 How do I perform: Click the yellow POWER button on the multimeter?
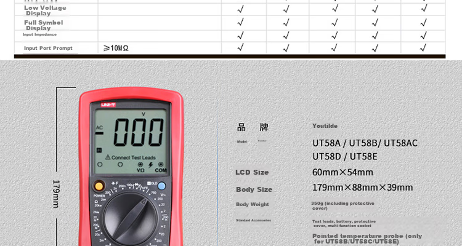99,186
